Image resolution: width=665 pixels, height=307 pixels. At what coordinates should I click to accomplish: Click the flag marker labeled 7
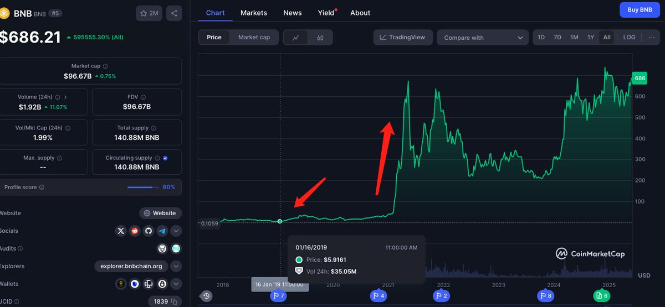click(x=278, y=296)
